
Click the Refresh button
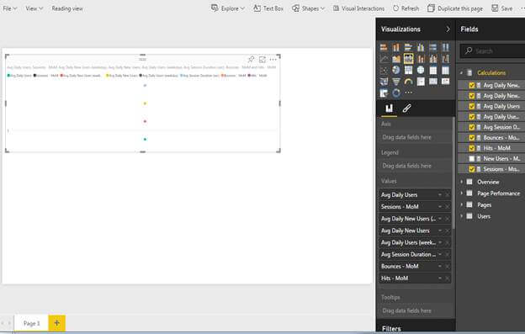pyautogui.click(x=406, y=8)
